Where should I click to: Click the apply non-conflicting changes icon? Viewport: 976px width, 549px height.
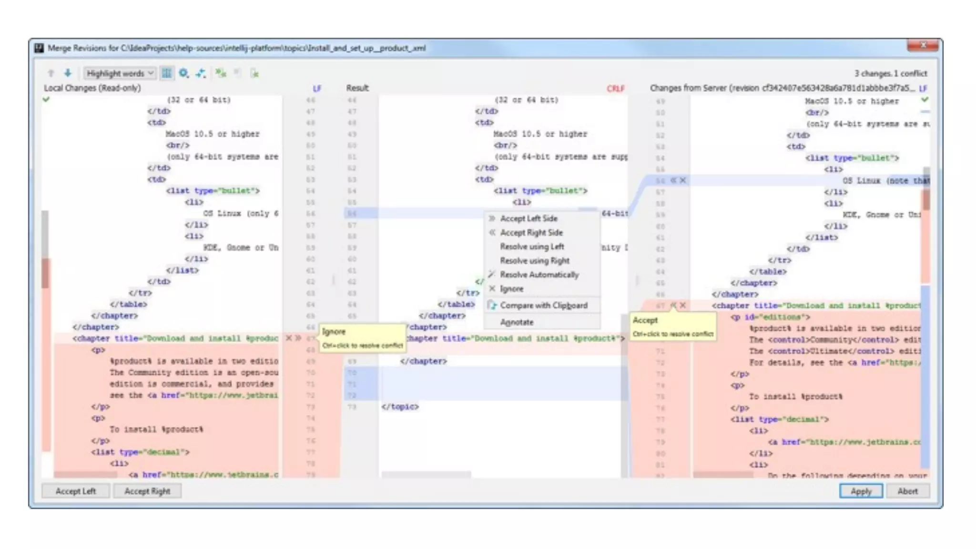coord(220,73)
